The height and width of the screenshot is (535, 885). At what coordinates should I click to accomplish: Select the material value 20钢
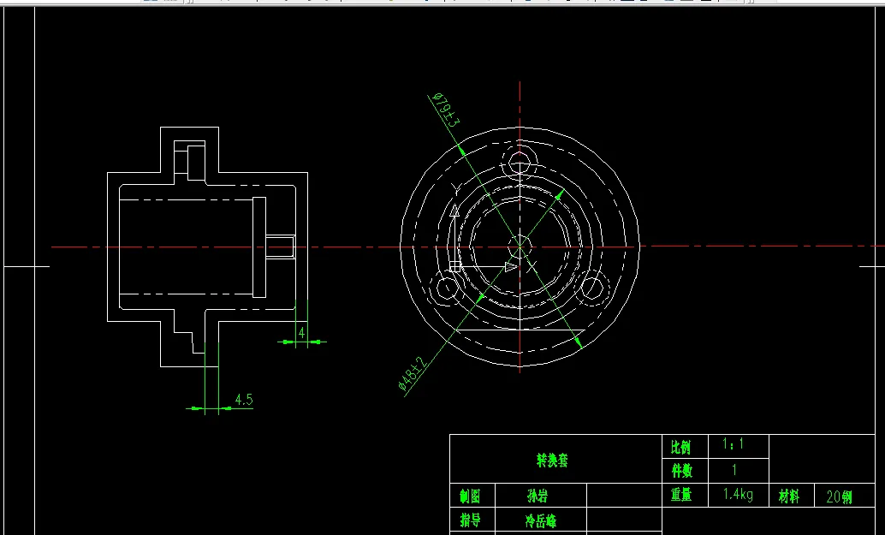[839, 497]
